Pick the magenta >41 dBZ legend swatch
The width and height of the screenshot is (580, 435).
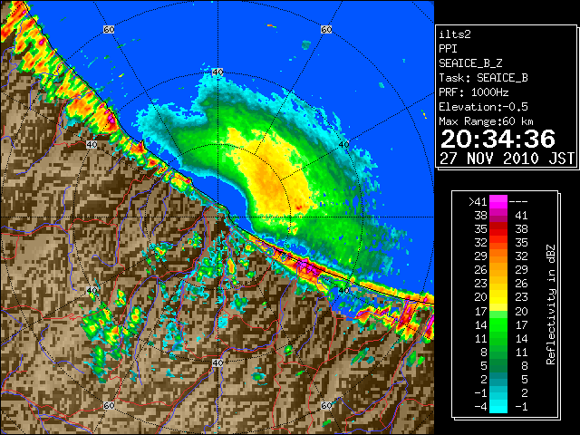click(x=498, y=201)
